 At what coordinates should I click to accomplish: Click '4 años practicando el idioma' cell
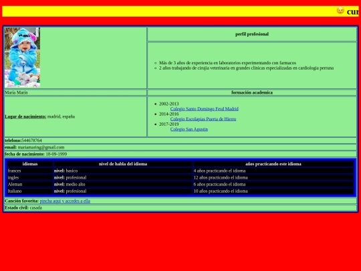tap(273, 171)
